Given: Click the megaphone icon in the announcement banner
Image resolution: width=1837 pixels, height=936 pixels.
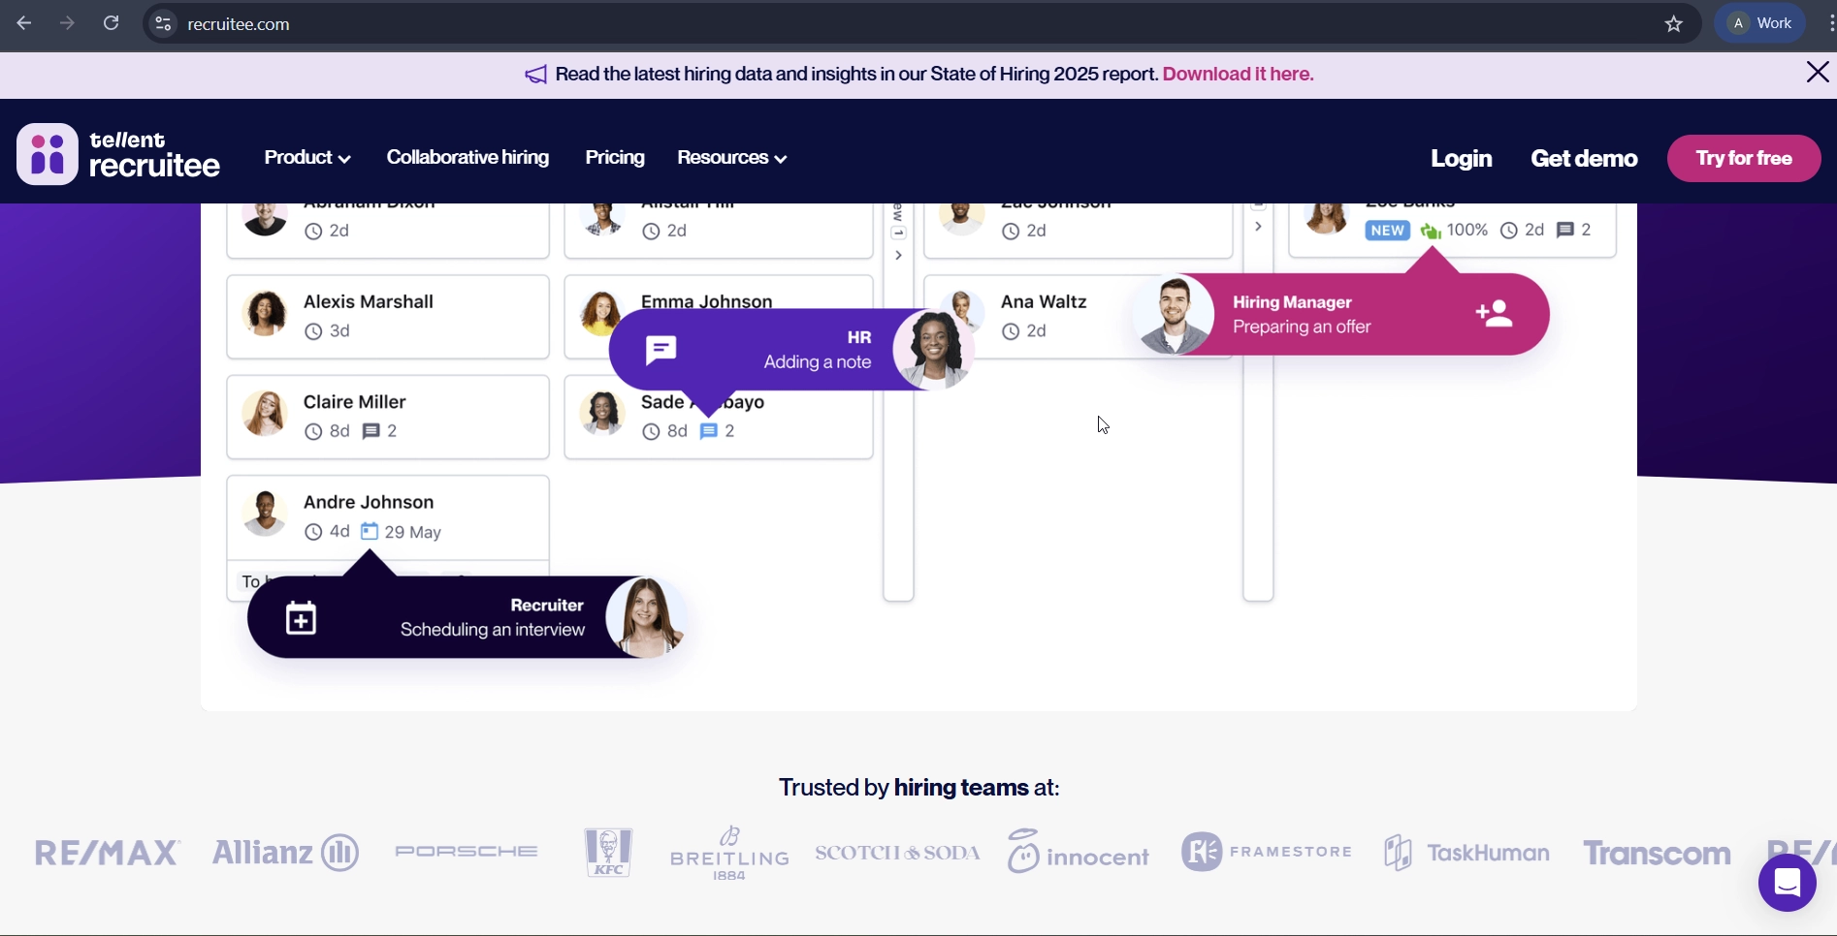Looking at the screenshot, I should click(x=535, y=74).
